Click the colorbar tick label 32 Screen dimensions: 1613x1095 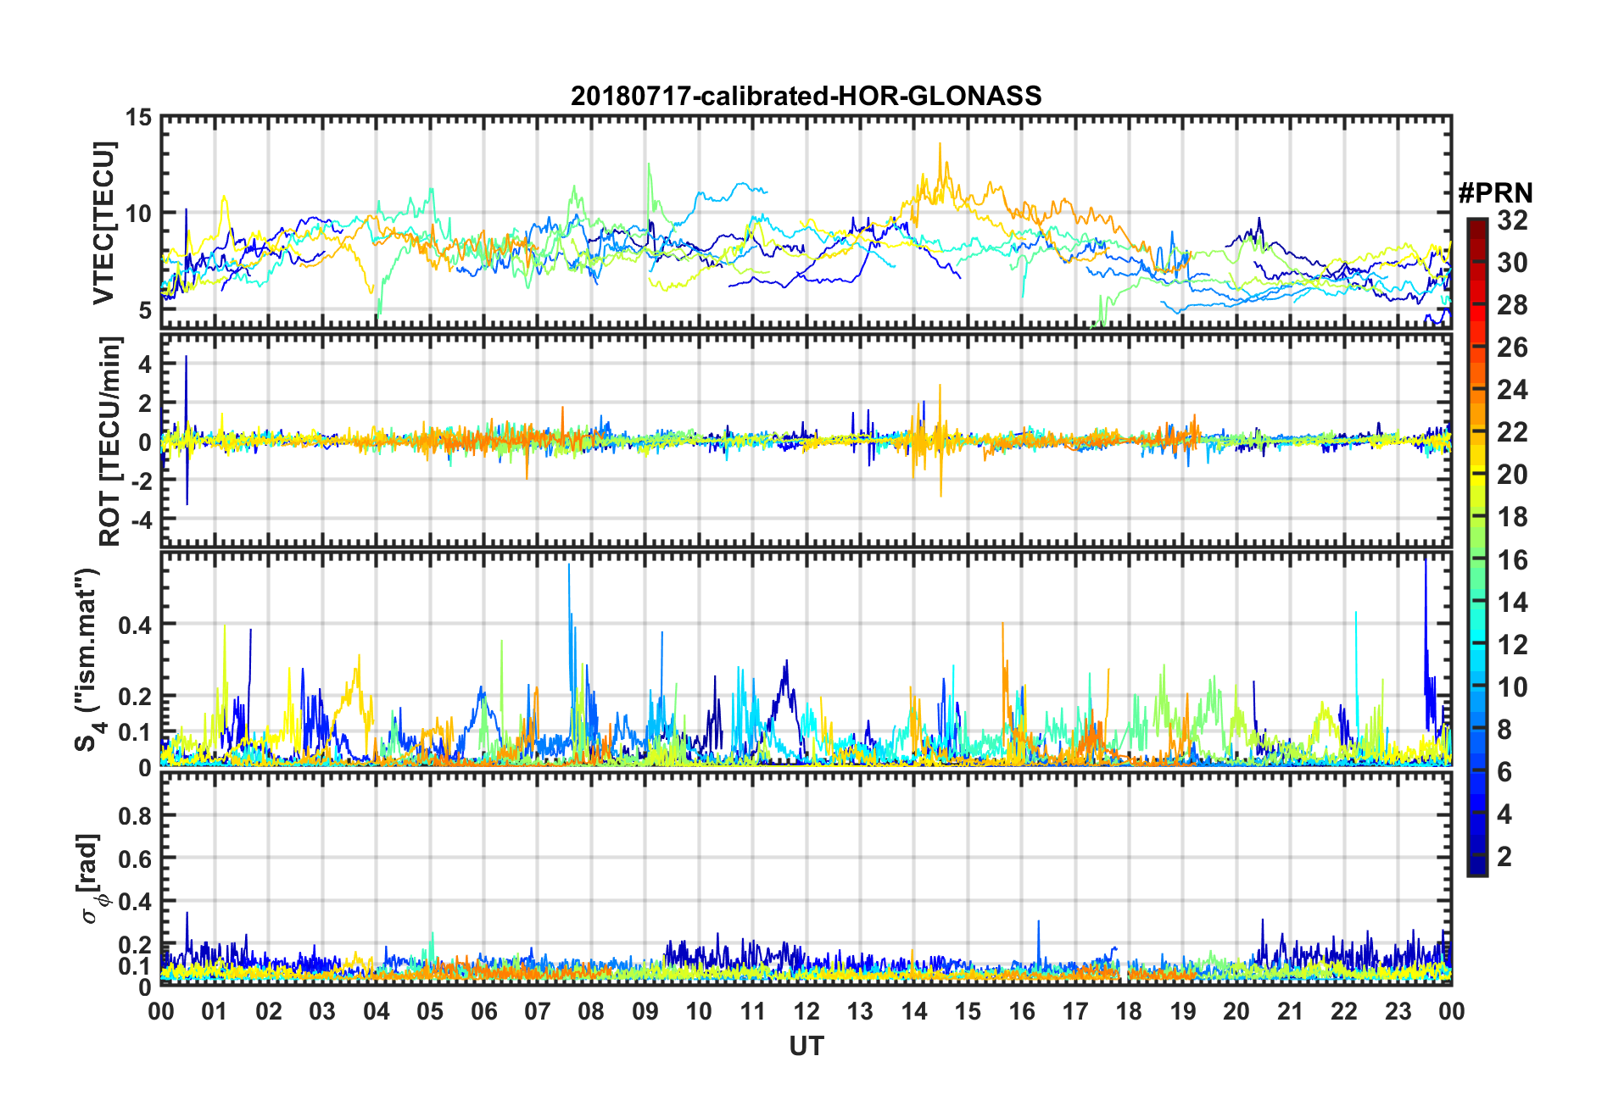pos(1512,220)
